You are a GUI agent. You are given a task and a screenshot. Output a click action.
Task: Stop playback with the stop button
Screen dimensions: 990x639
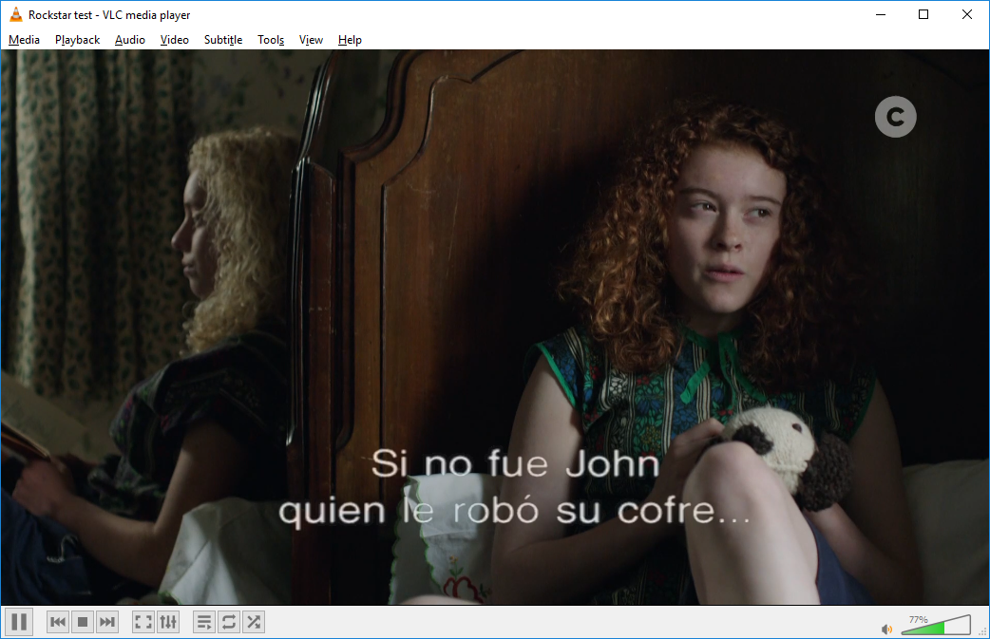[82, 622]
